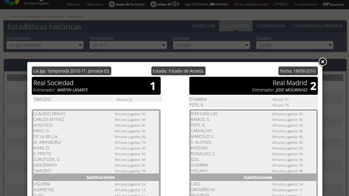Expand the Competición dropdown
Screen dimensions: 349x196
coord(45,45)
